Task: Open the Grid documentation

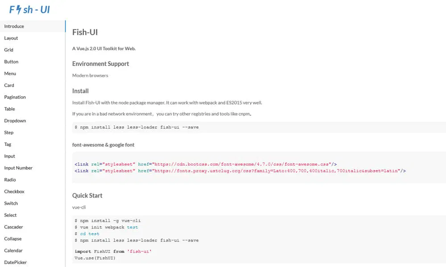Action: tap(33, 50)
